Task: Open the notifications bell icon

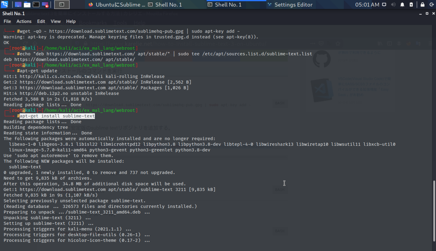Action: click(402, 5)
